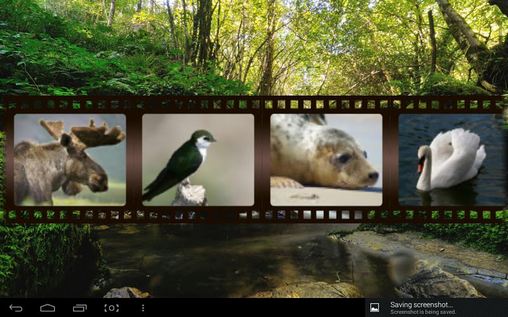Tap the screenshot capture icon in navigation bar
This screenshot has height=317, width=508.
tap(112, 308)
